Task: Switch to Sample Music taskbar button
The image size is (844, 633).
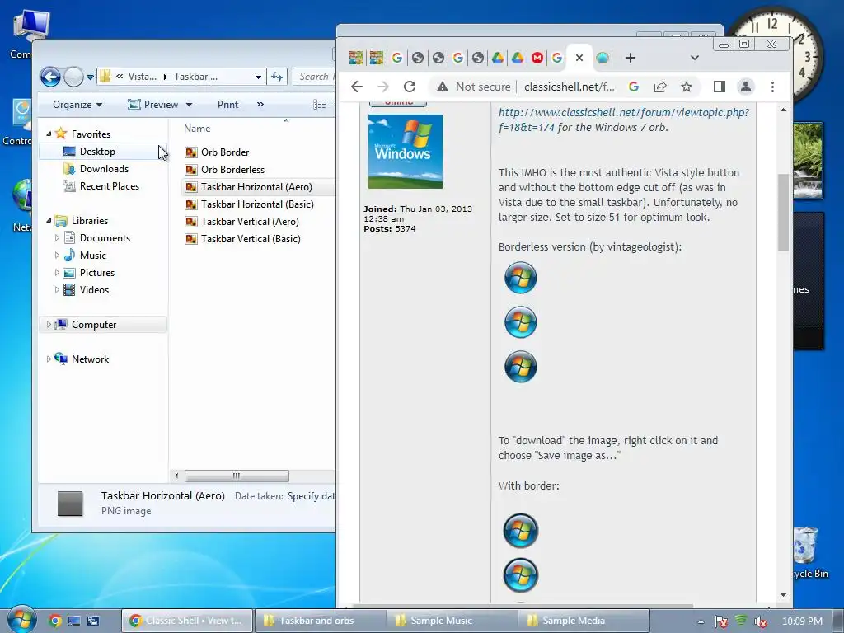Action: click(452, 621)
